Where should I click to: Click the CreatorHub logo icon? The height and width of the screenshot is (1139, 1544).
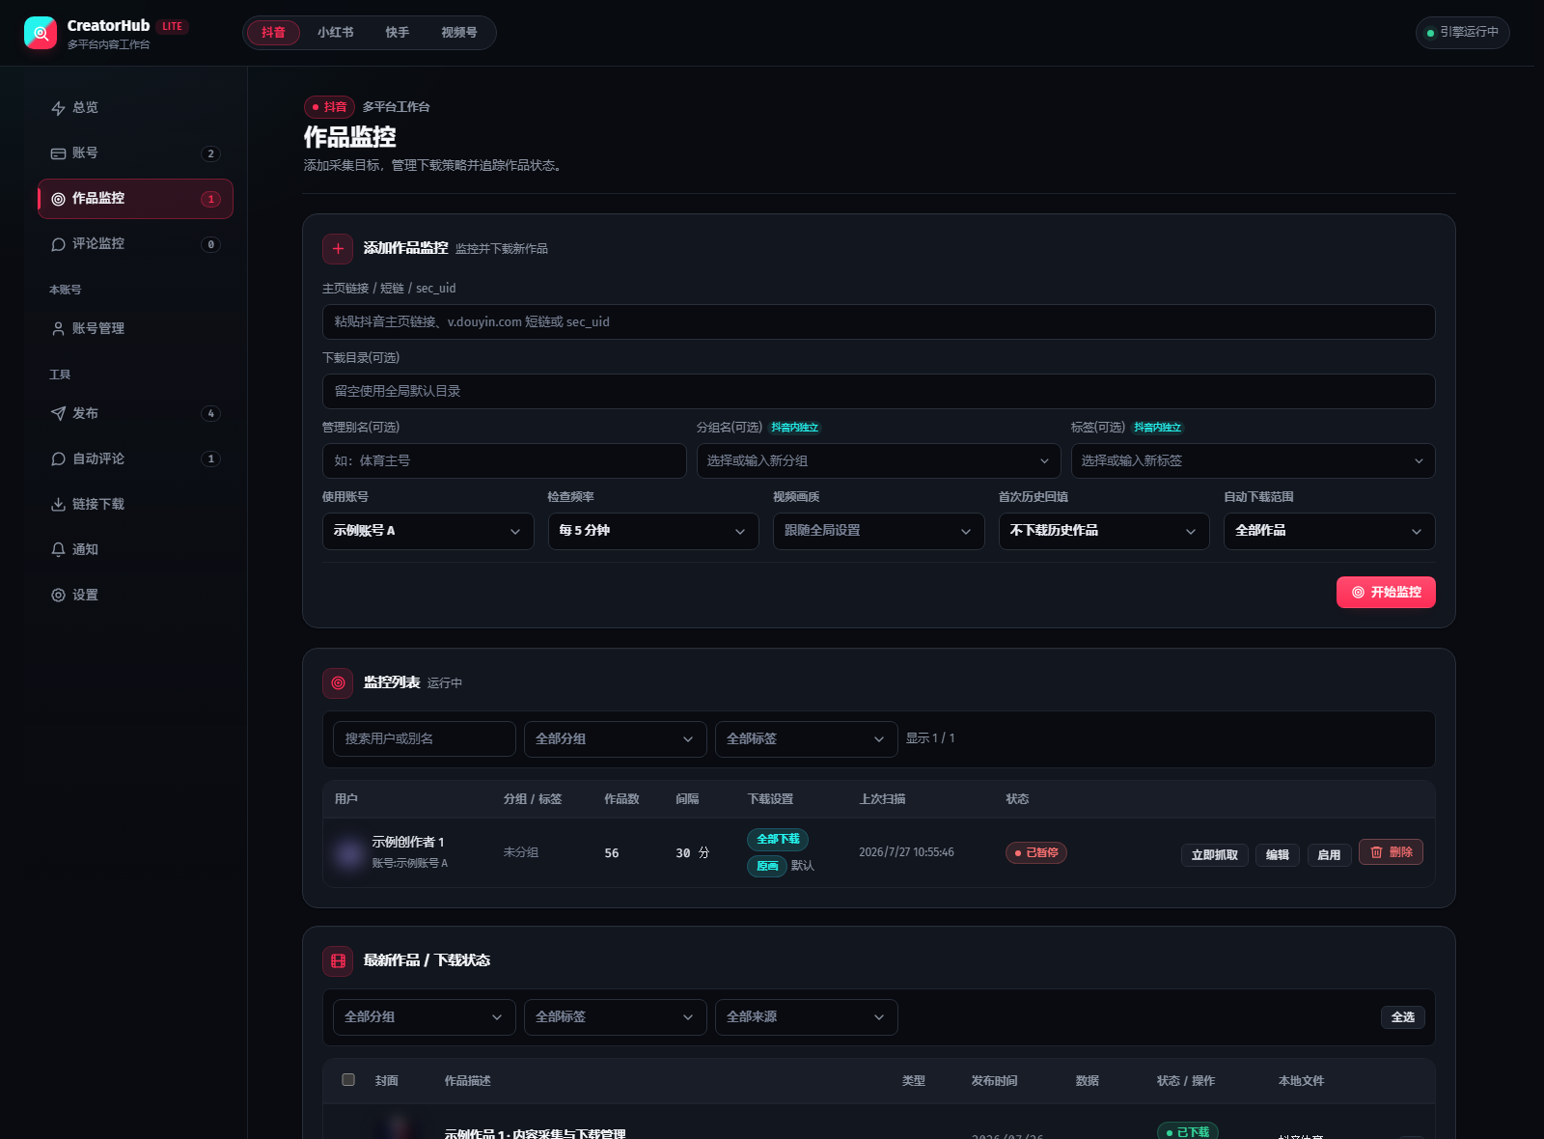pyautogui.click(x=41, y=33)
